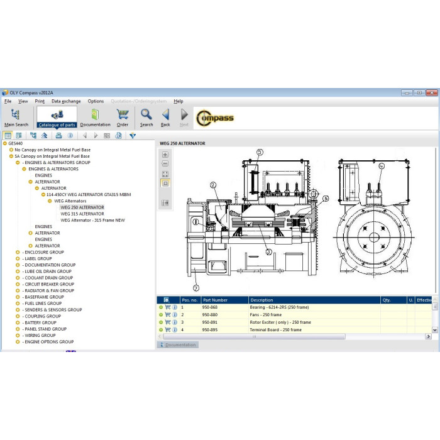440x440 pixels.
Task: Click the split-column layout icon
Action: pos(19,136)
